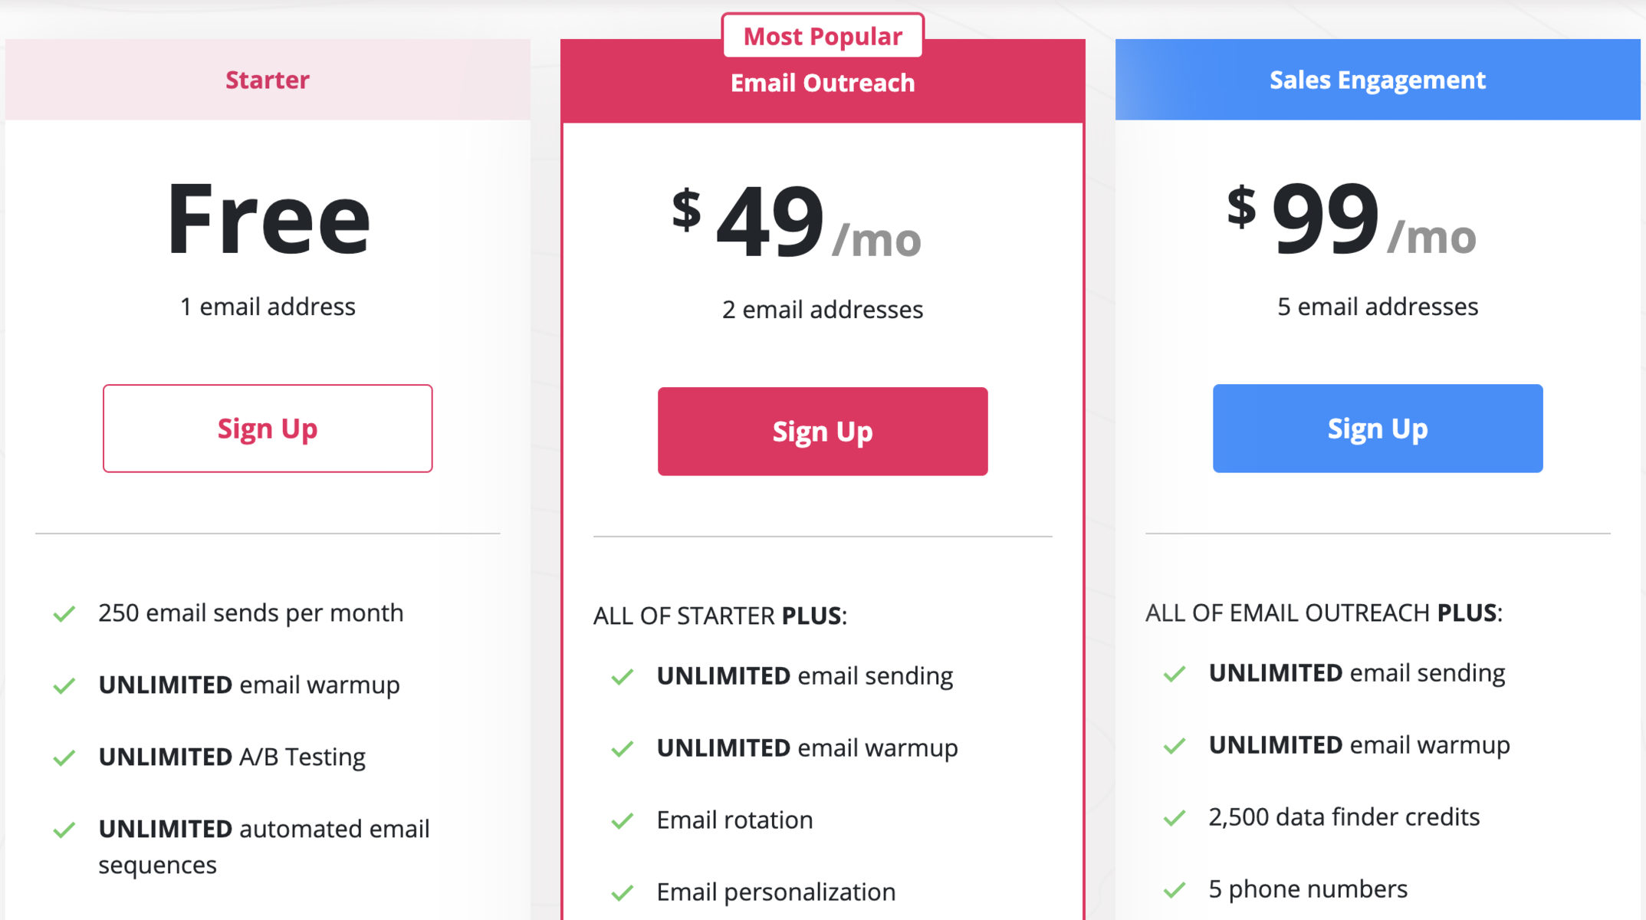Click the checkmark icon beside Email rotation
Screen dimensions: 1646x920
623,820
